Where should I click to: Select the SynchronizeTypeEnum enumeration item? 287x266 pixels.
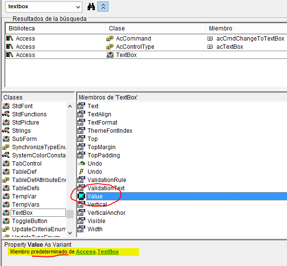tap(39, 147)
